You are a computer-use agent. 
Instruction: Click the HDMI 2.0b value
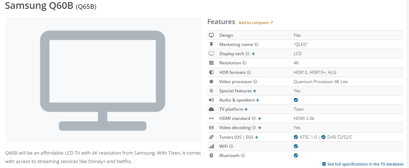point(304,118)
